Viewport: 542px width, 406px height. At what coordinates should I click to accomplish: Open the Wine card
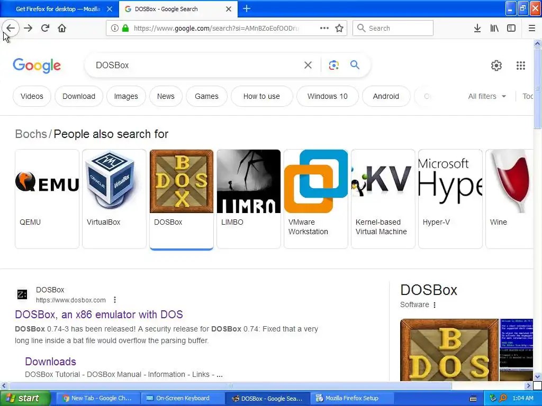pos(510,199)
